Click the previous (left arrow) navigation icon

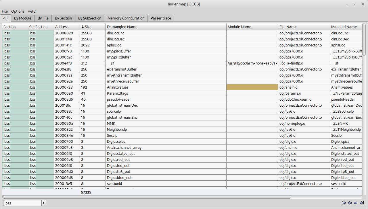pos(350,203)
